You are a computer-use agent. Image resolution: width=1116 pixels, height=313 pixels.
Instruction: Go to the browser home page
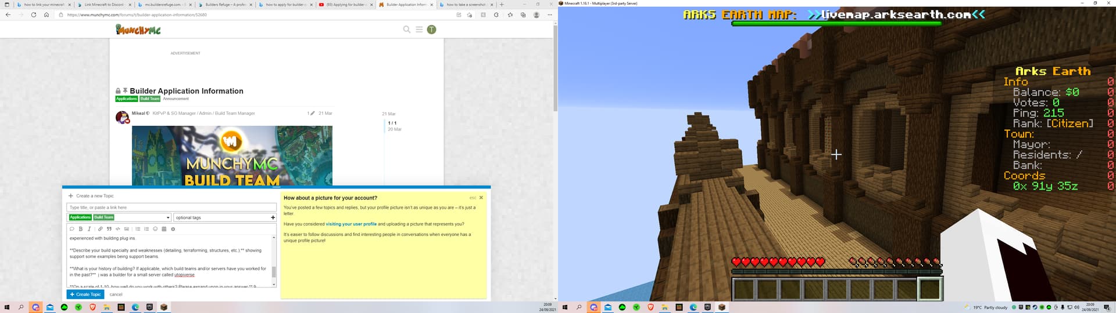tap(46, 14)
